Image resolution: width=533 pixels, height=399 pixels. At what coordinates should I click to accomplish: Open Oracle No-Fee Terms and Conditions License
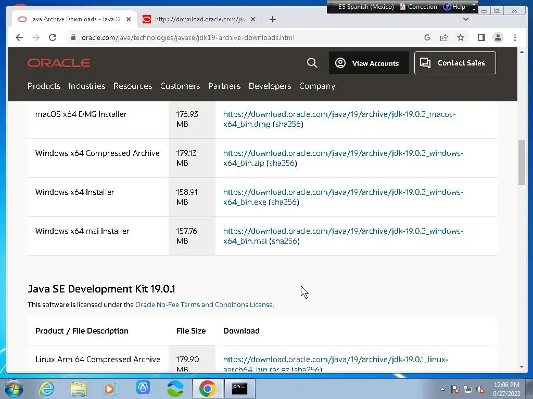(x=204, y=304)
